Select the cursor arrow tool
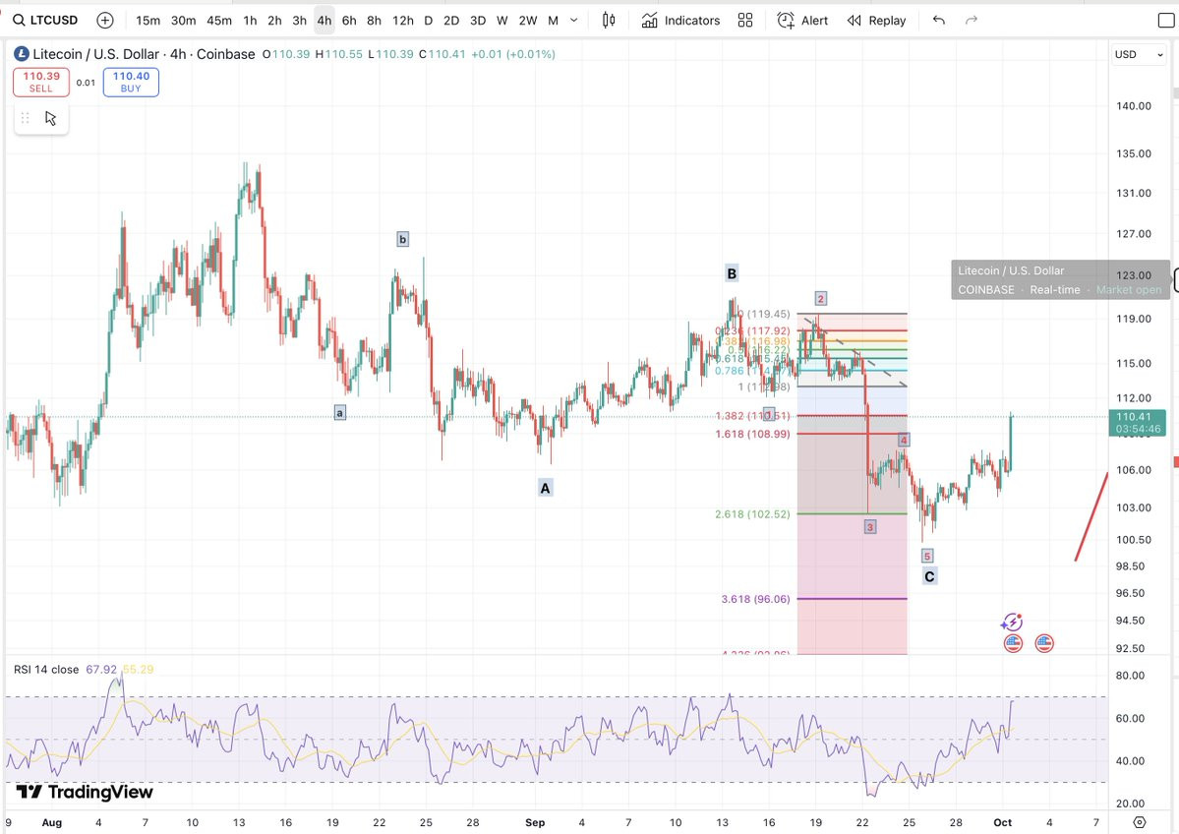Screen dimensions: 1179x834 50,118
